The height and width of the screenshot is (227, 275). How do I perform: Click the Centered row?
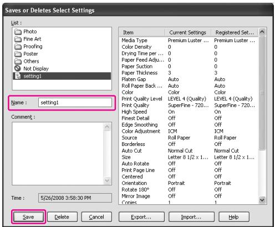189,176
